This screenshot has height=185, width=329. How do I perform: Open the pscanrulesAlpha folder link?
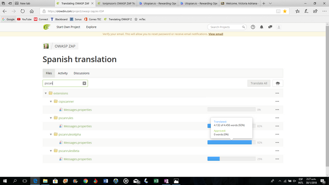tap(69, 135)
